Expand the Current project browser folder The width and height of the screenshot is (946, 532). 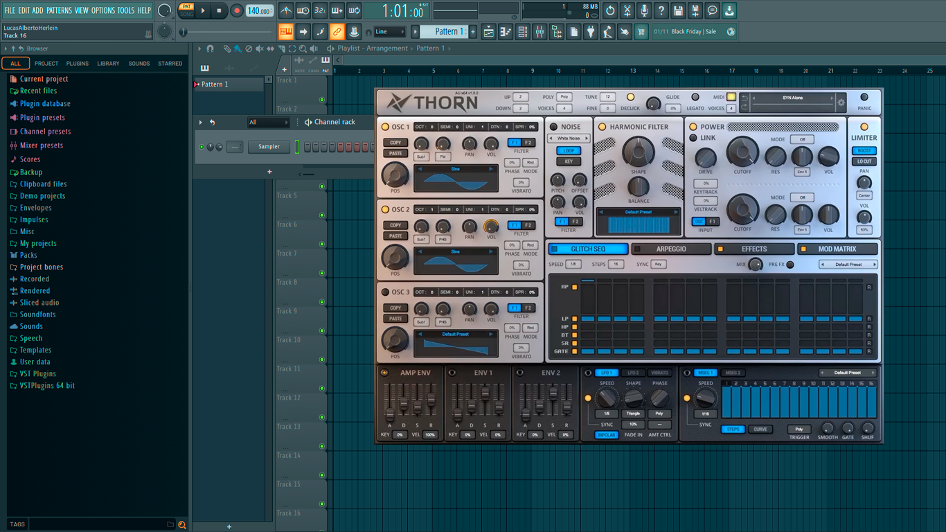[44, 79]
